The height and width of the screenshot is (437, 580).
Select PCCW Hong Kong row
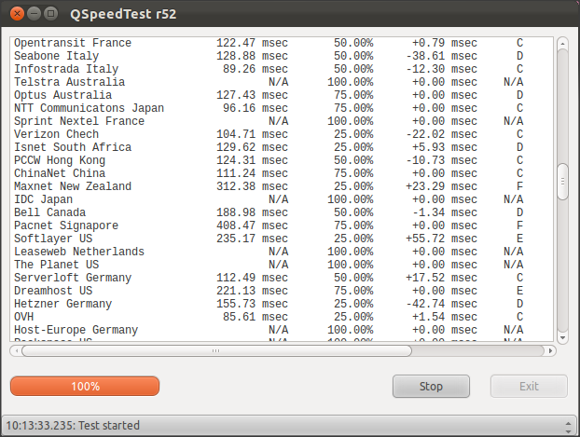281,160
